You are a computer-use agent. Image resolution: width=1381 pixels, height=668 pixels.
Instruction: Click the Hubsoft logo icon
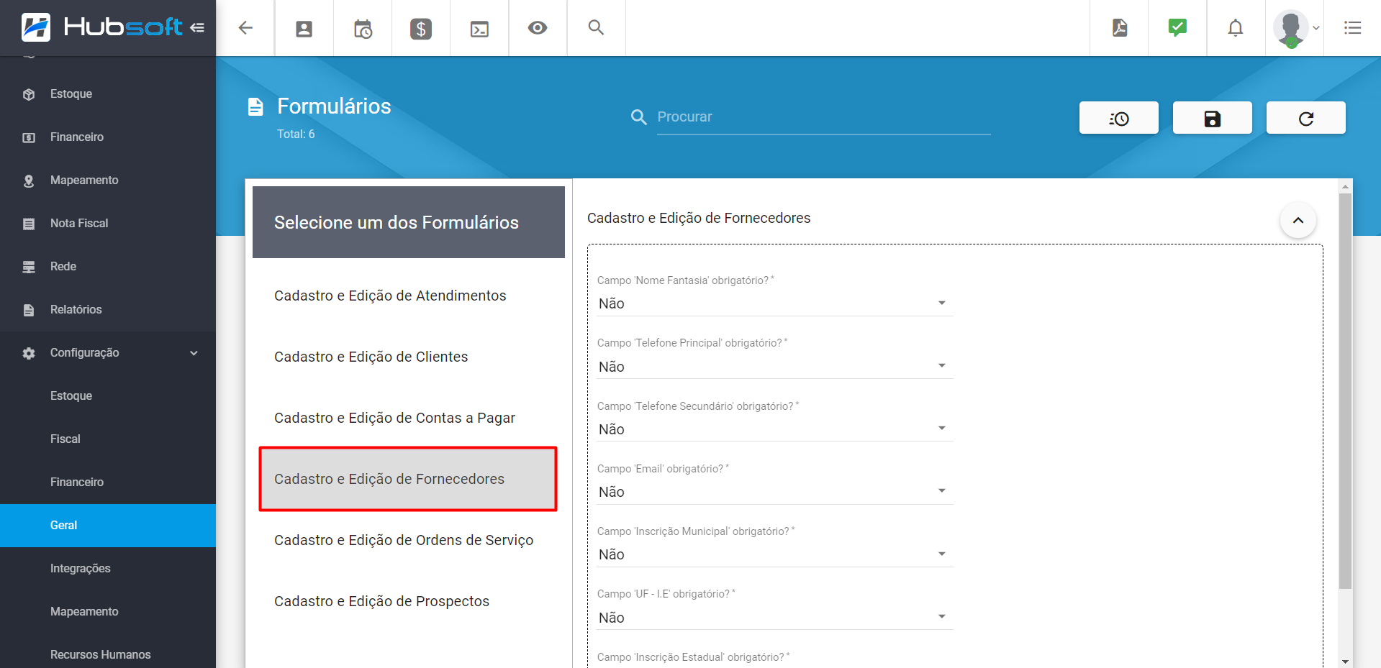pos(36,27)
